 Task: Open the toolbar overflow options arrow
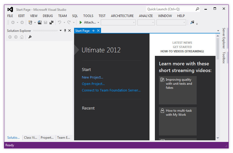[x=197, y=24]
